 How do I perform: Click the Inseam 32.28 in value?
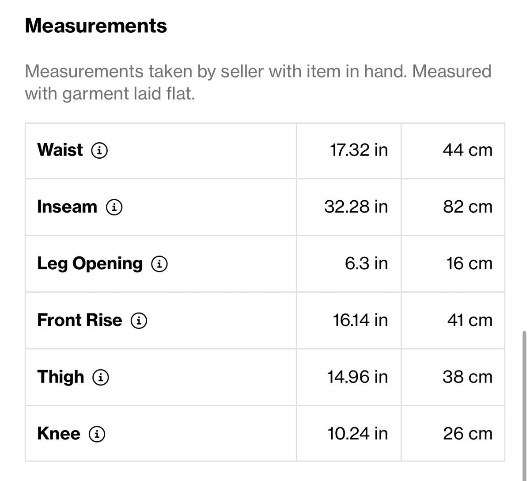(356, 207)
